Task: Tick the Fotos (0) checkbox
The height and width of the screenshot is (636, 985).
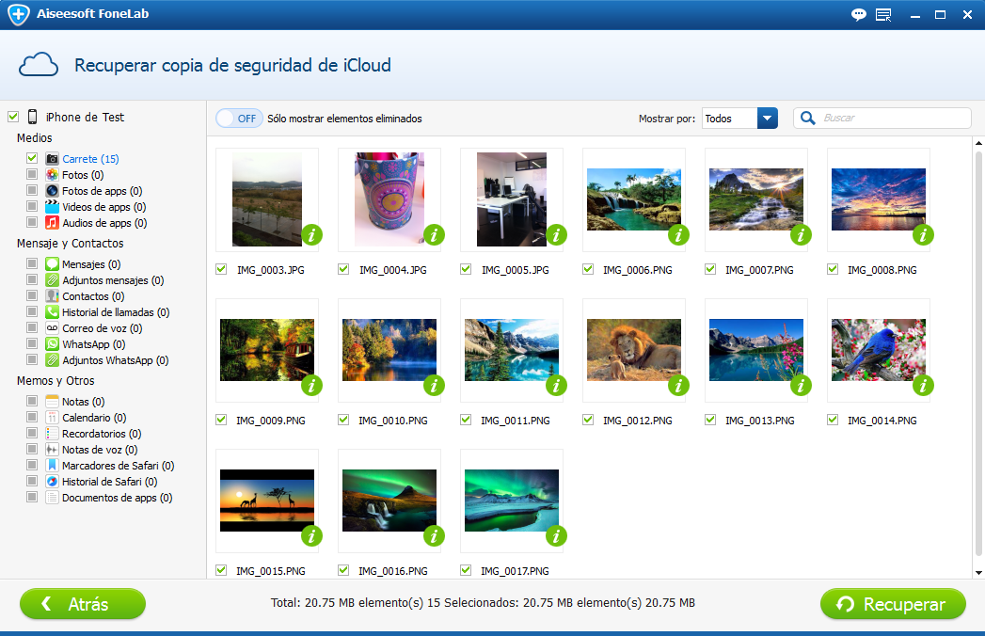Action: click(x=32, y=173)
